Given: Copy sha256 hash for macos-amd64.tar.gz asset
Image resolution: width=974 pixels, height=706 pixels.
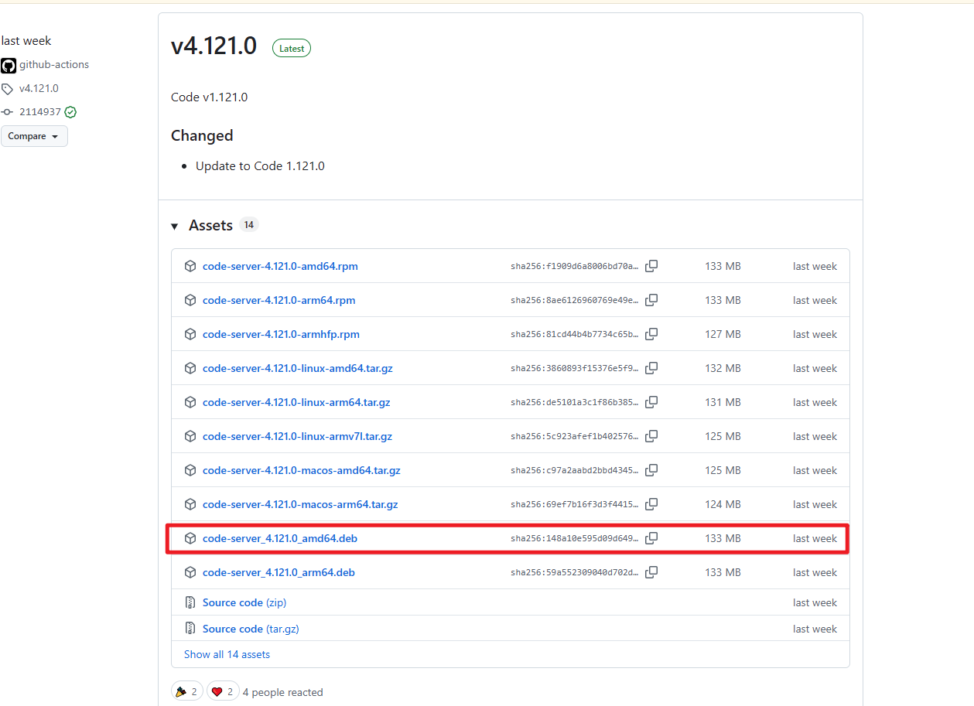Looking at the screenshot, I should 651,470.
